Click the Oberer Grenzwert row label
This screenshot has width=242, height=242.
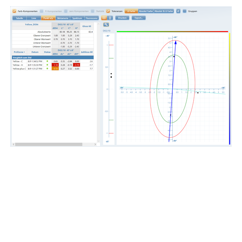click(42, 36)
